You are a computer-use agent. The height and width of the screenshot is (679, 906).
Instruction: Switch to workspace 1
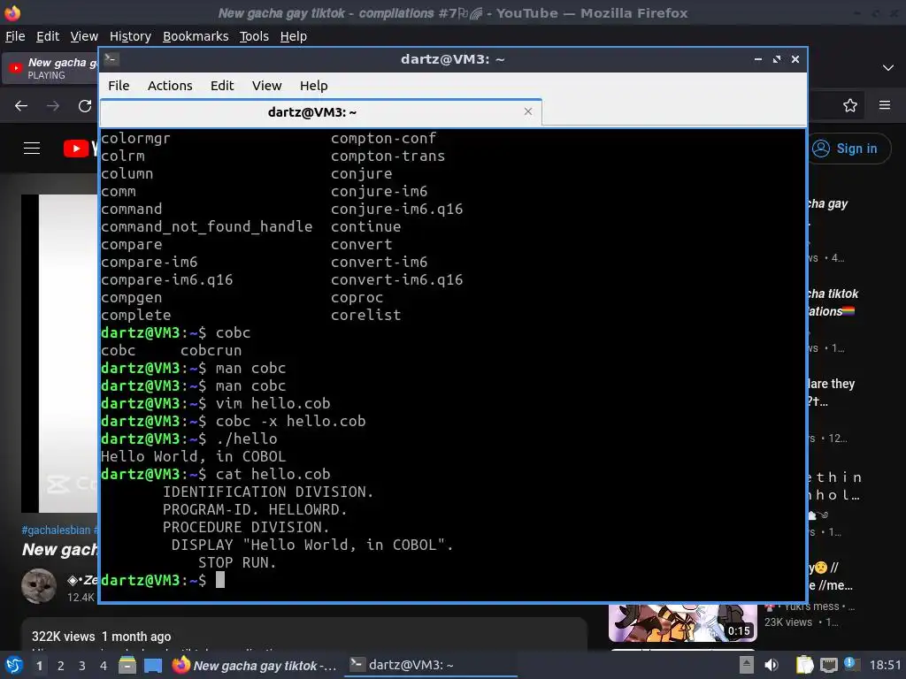[39, 666]
